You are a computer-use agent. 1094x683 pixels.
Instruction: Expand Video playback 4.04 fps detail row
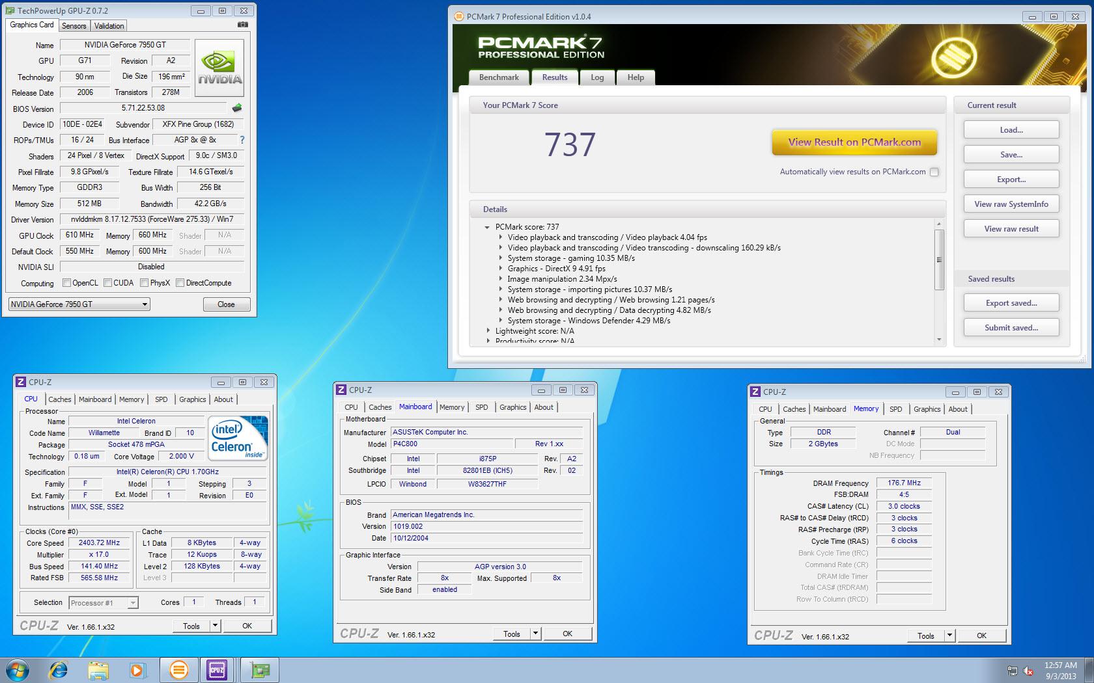500,237
